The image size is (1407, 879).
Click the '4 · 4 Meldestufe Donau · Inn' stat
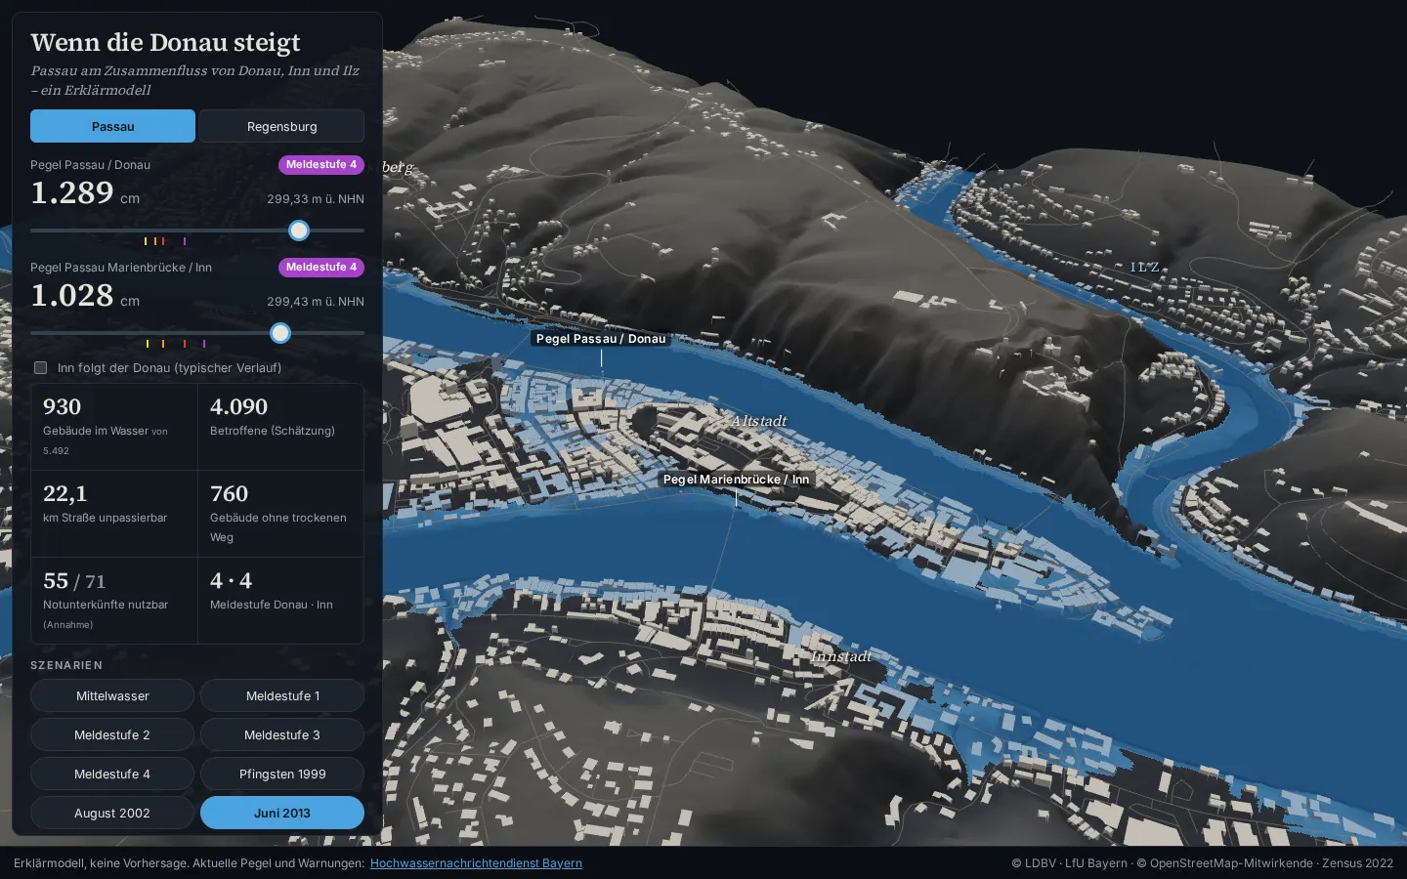tap(281, 601)
